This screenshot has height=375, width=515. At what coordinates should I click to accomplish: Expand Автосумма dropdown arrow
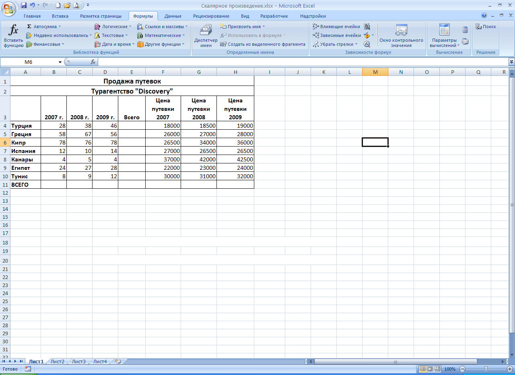tap(60, 26)
